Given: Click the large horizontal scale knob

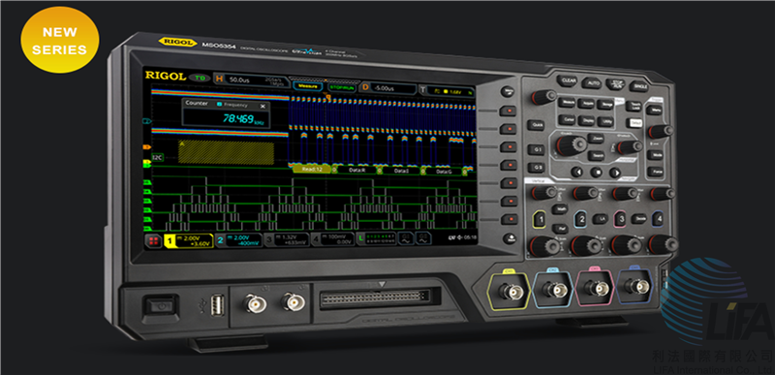Looking at the screenshot, I should [570, 144].
